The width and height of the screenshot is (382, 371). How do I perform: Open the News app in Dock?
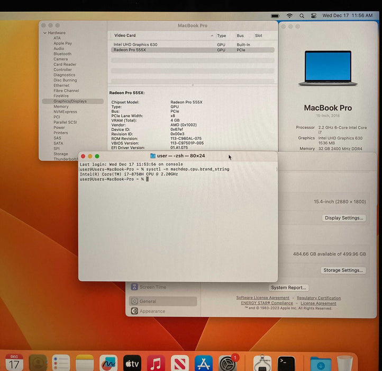[180, 363]
